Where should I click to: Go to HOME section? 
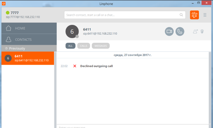[x=29, y=28]
